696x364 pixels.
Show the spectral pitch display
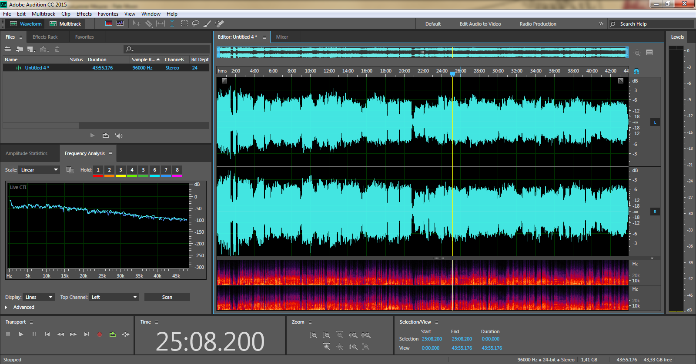point(120,23)
